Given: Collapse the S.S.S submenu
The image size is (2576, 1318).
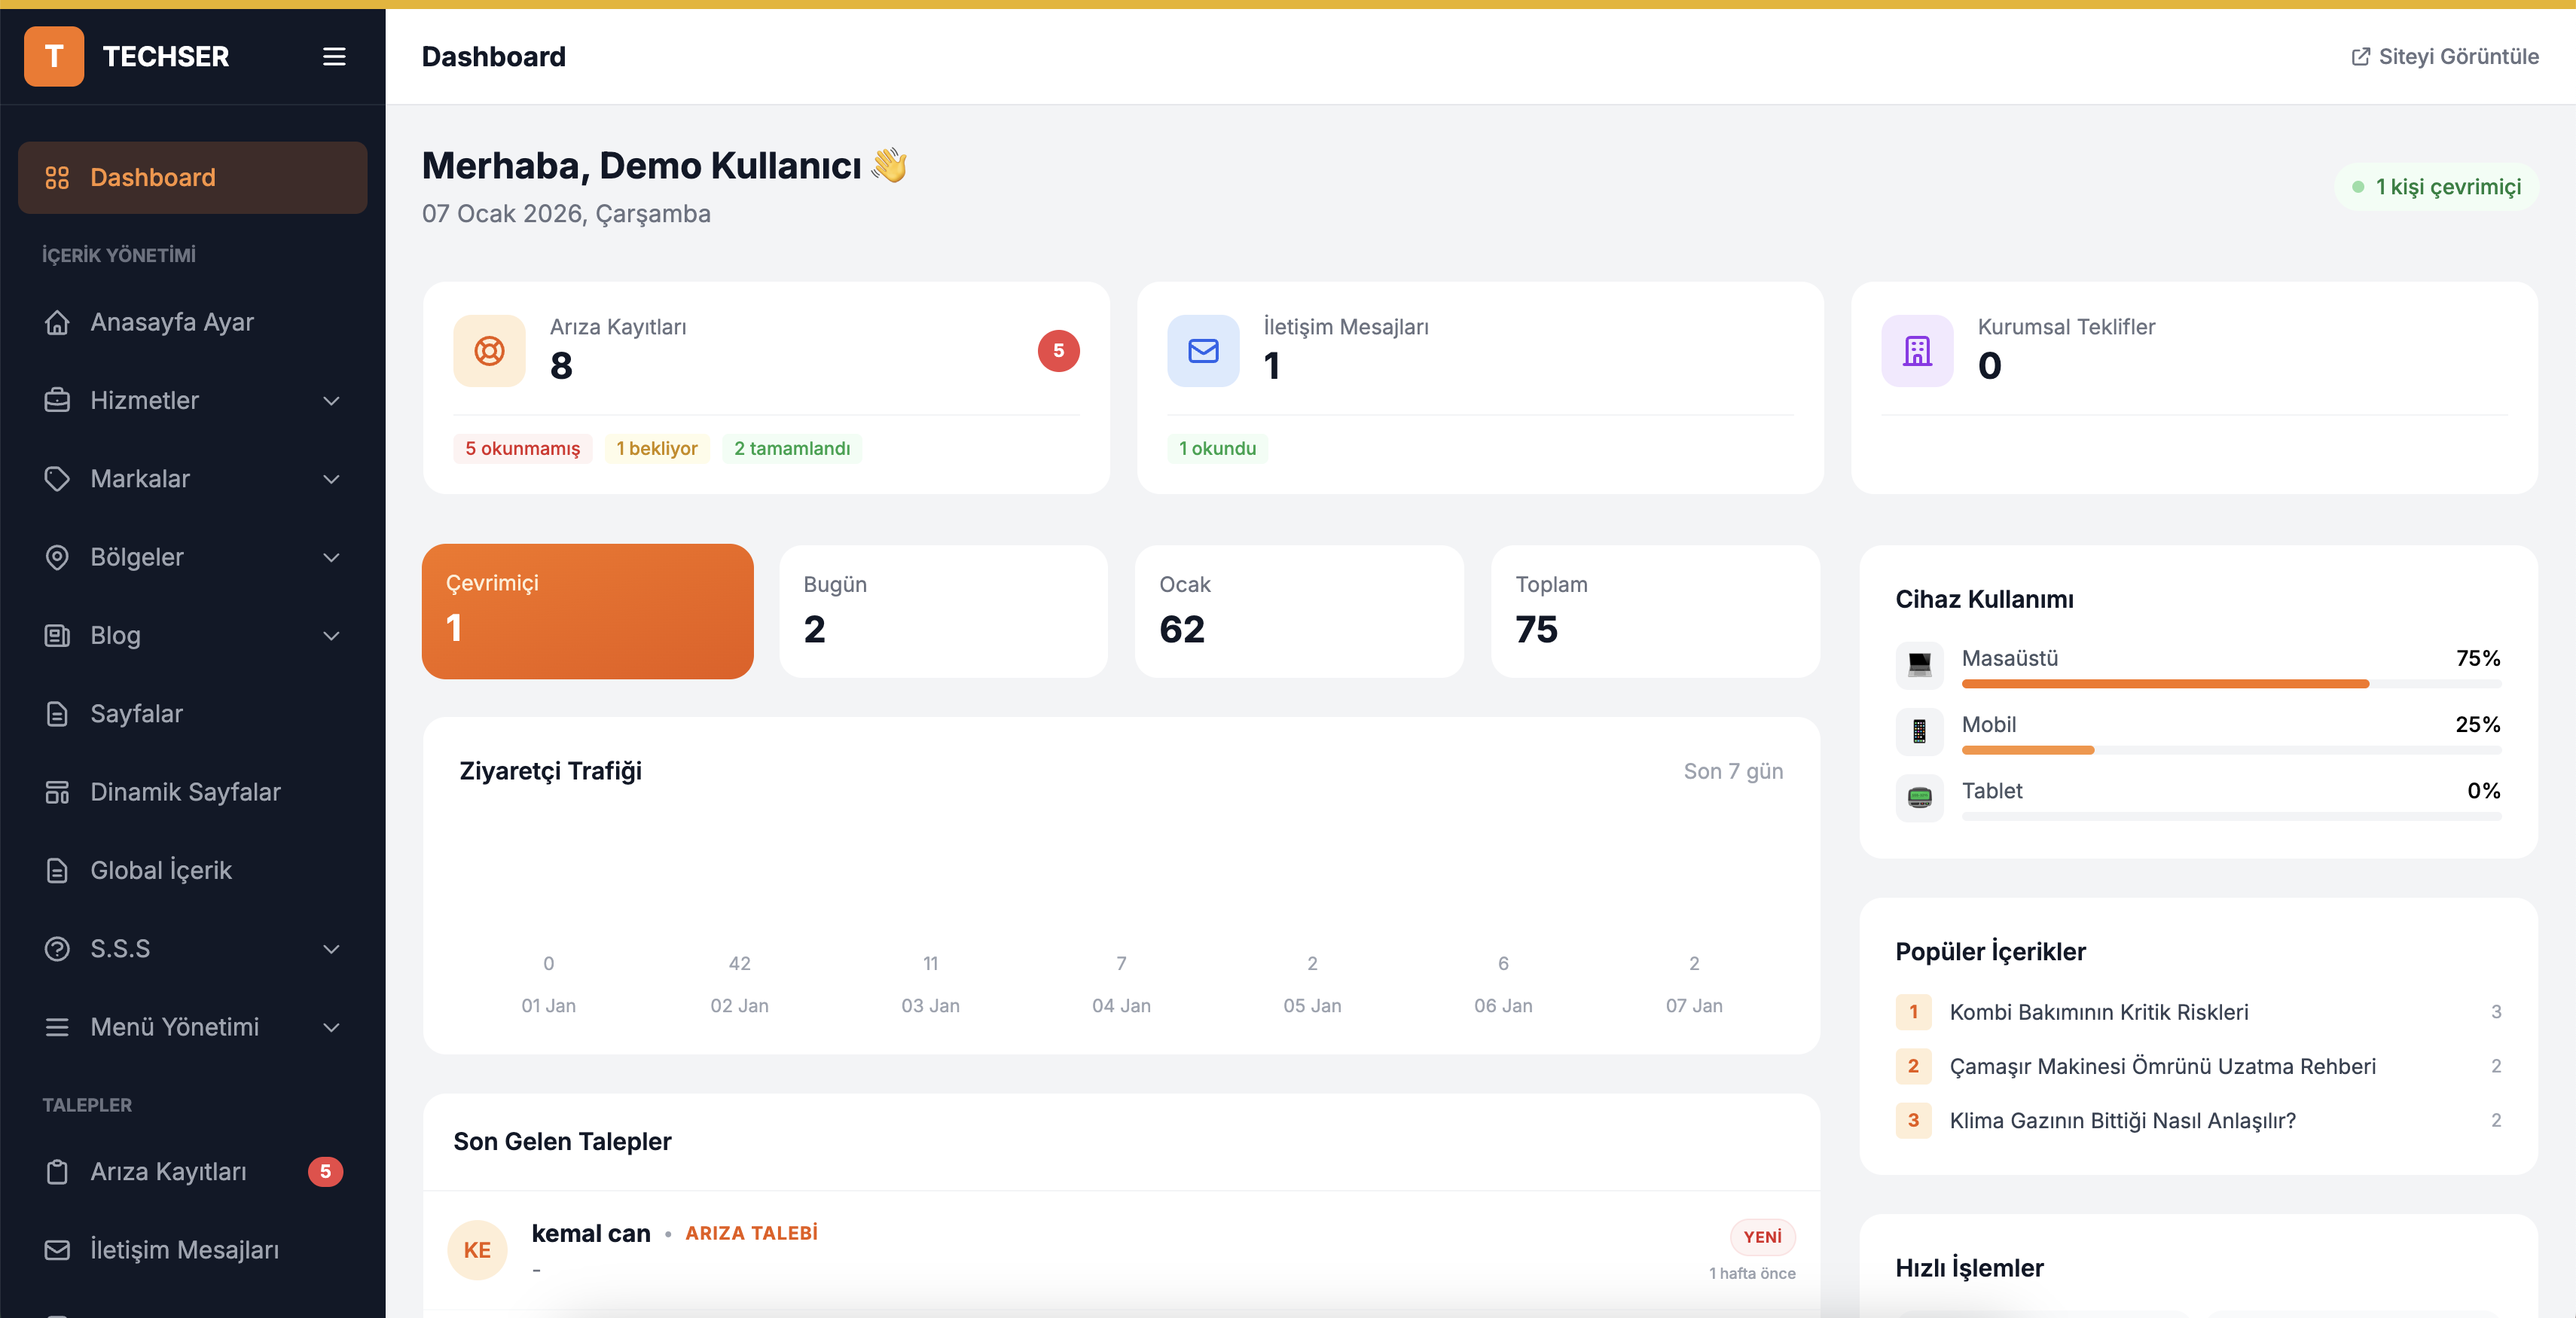Looking at the screenshot, I should (331, 949).
